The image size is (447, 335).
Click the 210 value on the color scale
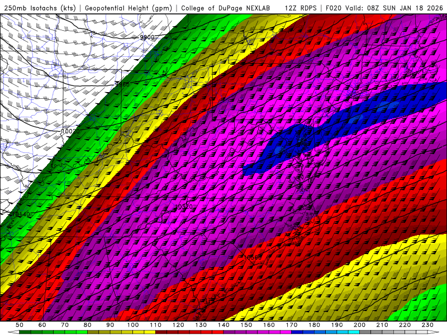383,325
